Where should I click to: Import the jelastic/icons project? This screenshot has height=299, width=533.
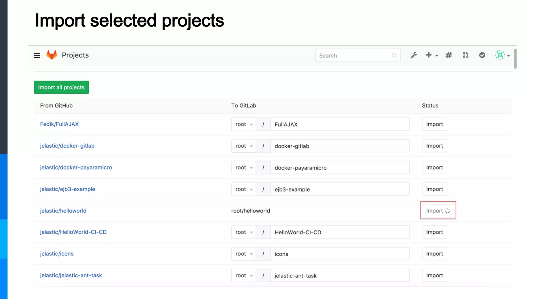click(434, 254)
